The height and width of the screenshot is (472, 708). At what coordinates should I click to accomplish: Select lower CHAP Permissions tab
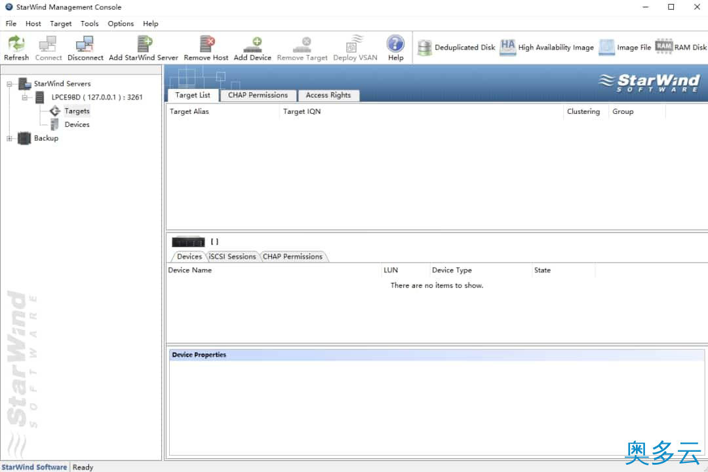292,257
